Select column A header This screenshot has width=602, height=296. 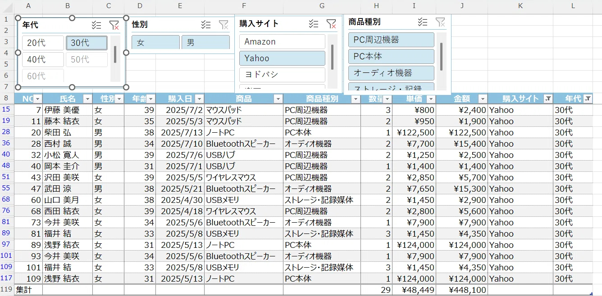[28, 5]
